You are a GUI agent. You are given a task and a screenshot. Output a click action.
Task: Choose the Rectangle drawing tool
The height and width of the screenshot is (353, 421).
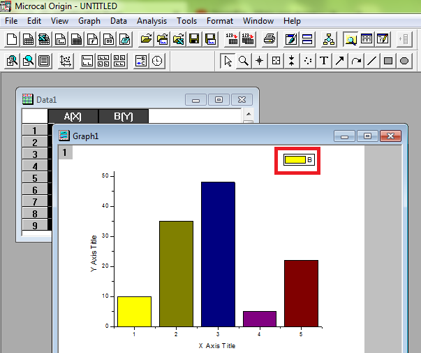click(x=388, y=61)
